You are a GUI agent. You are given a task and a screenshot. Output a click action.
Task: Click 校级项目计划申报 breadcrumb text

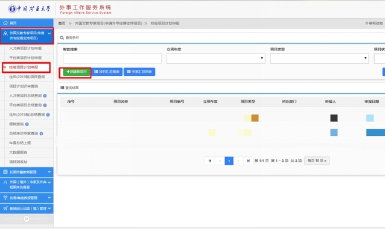[x=165, y=23]
